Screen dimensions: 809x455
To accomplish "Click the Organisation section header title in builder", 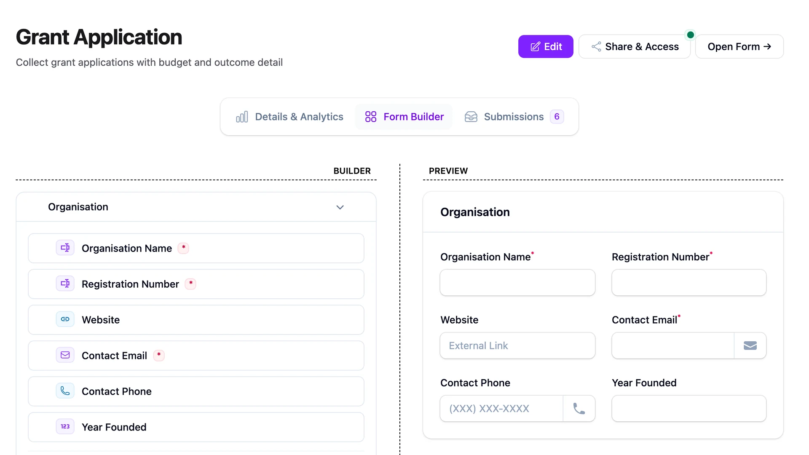I will (78, 207).
